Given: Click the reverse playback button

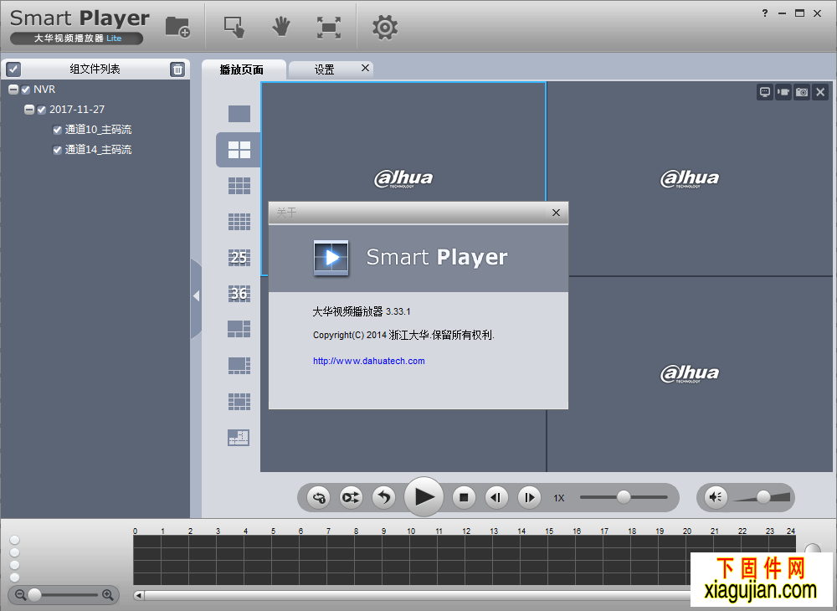Looking at the screenshot, I should point(384,497).
